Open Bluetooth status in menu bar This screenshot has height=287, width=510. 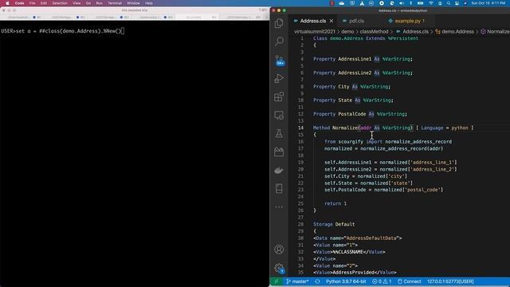click(x=410, y=3)
